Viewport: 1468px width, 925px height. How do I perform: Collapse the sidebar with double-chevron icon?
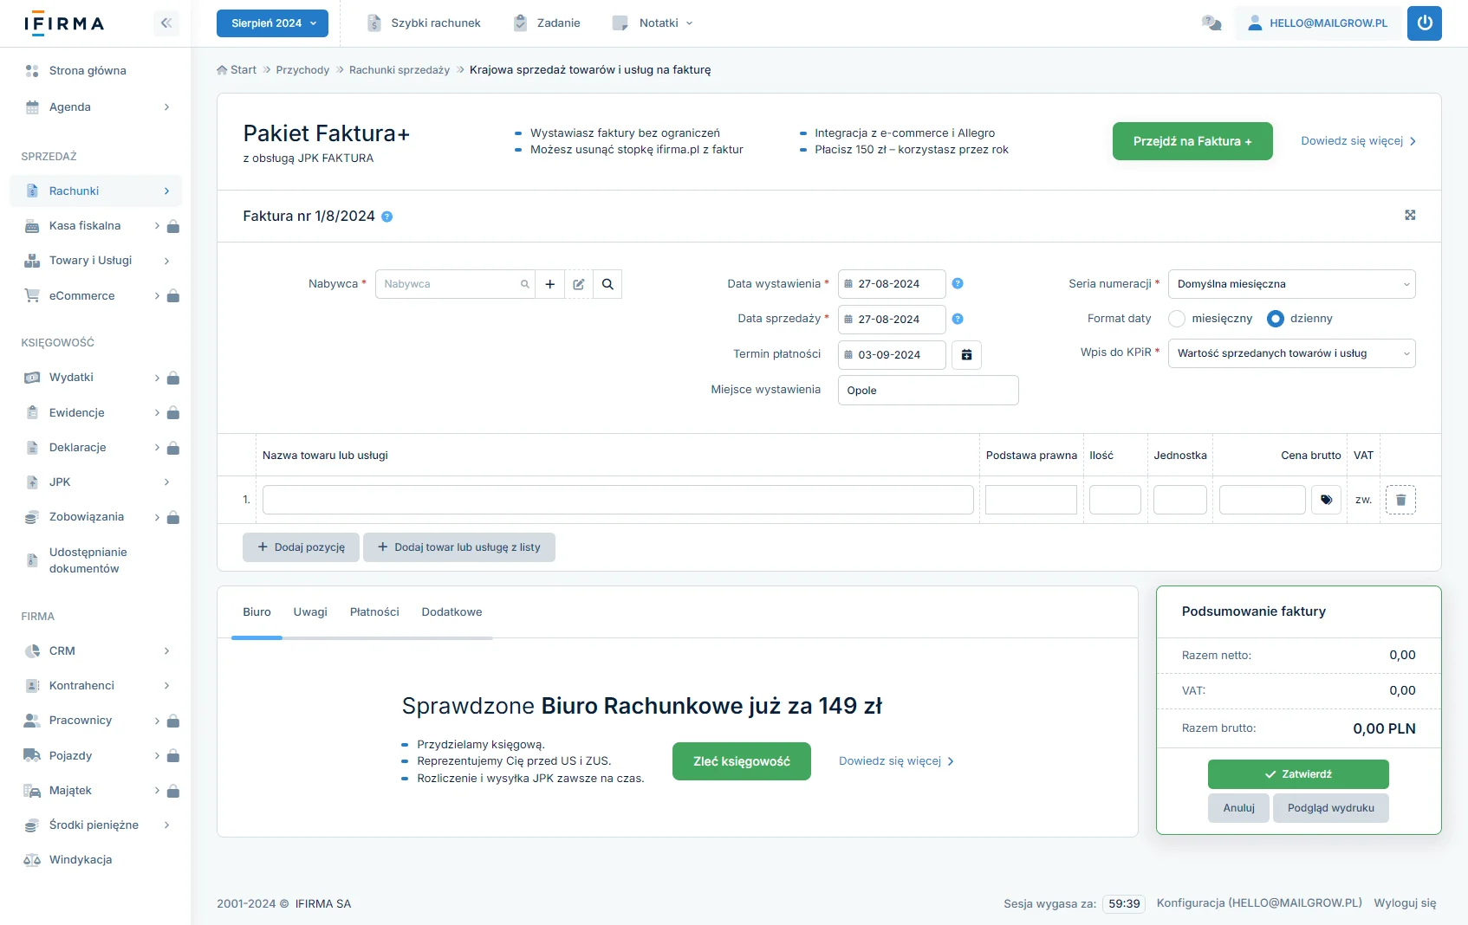click(x=166, y=23)
